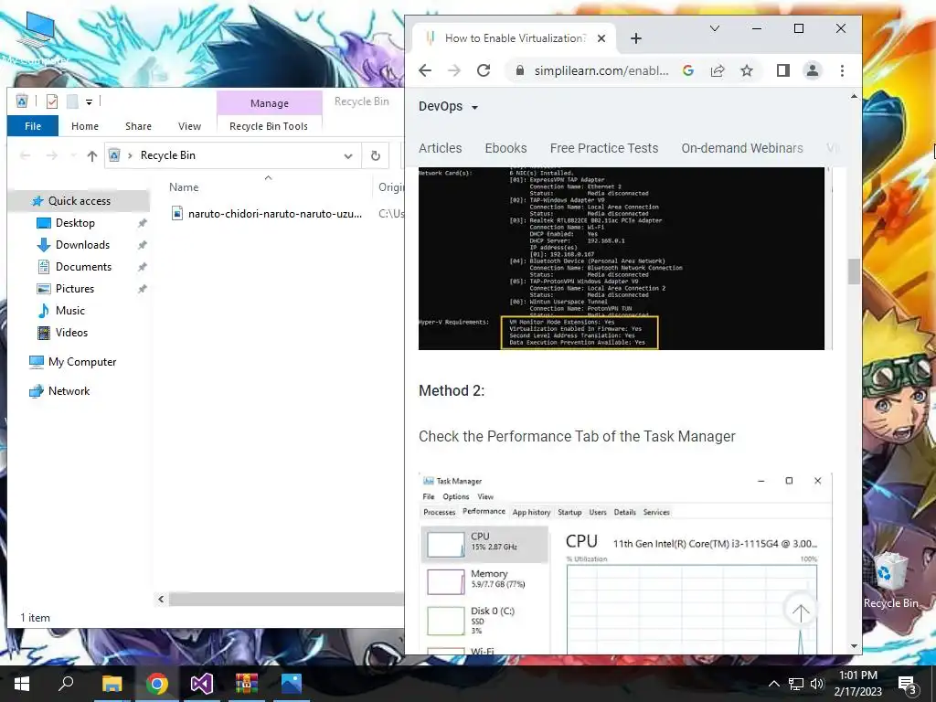Click the Manage contextual tab
Screen dimensions: 936x702
point(270,103)
